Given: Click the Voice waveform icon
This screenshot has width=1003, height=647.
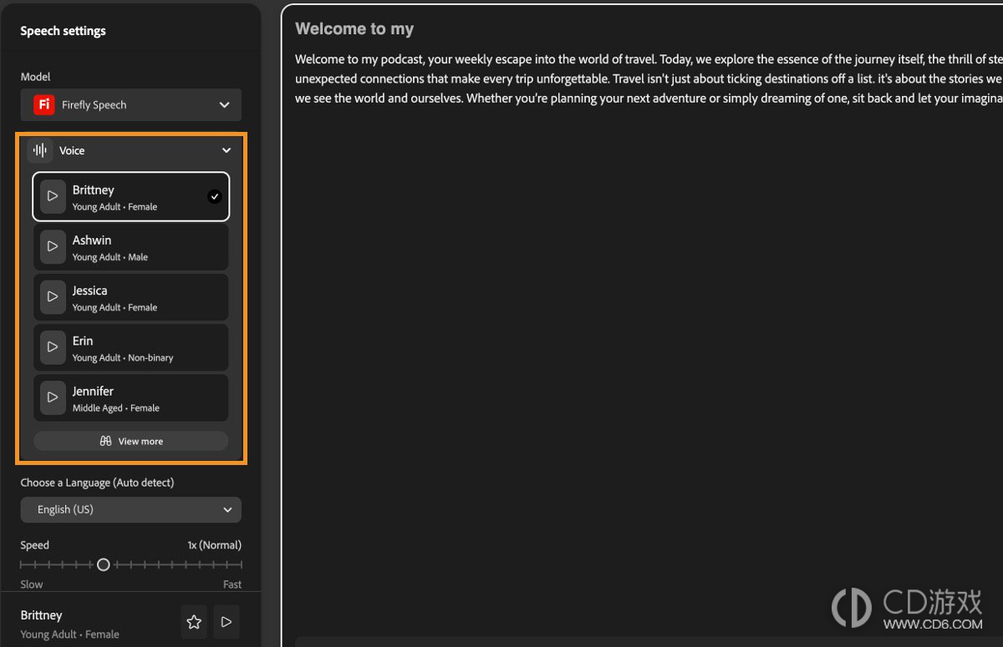Looking at the screenshot, I should 39,150.
